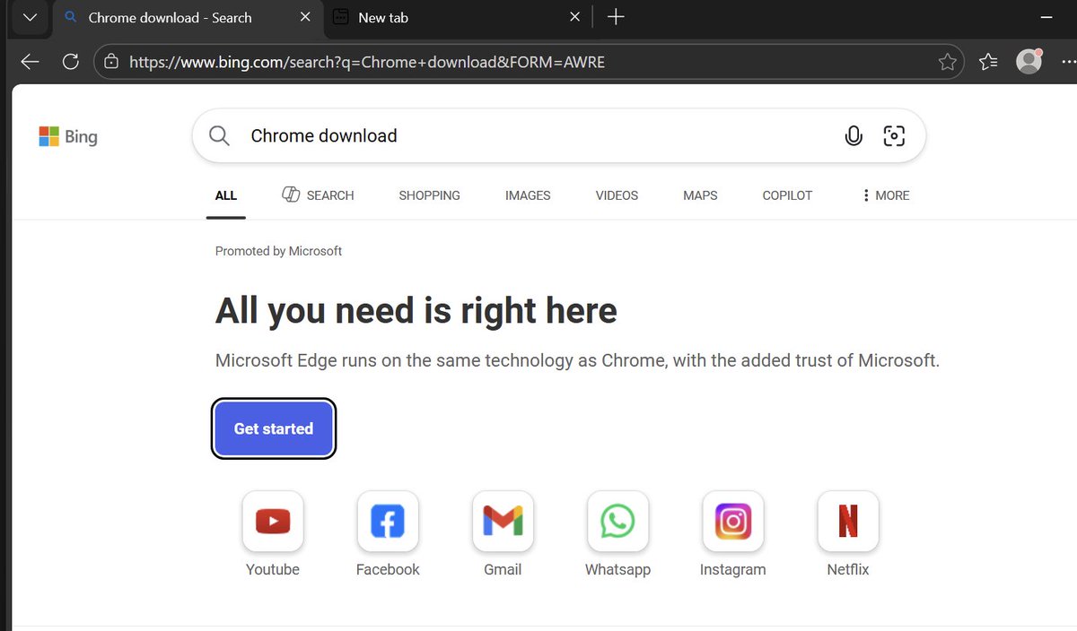The width and height of the screenshot is (1077, 631).
Task: Open visual search camera icon
Action: pyautogui.click(x=894, y=136)
